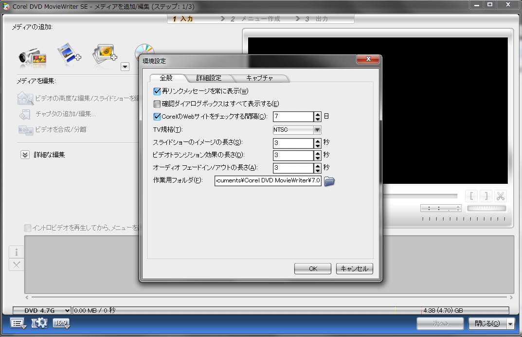
Task: Click the キャンセル button
Action: [355, 268]
